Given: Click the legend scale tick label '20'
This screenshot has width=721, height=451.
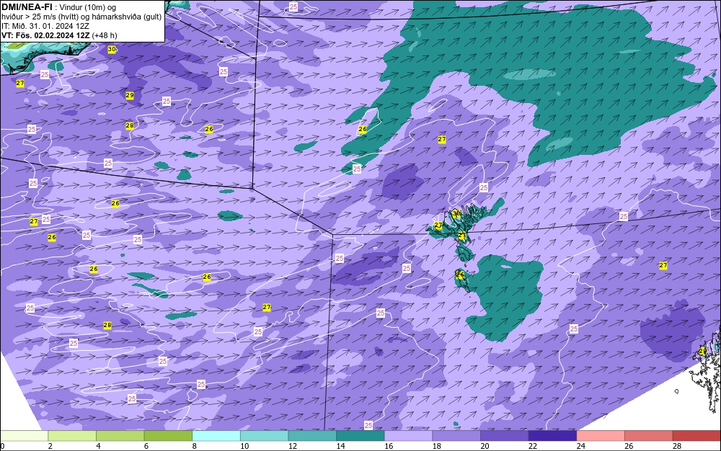Looking at the screenshot, I should 485,446.
